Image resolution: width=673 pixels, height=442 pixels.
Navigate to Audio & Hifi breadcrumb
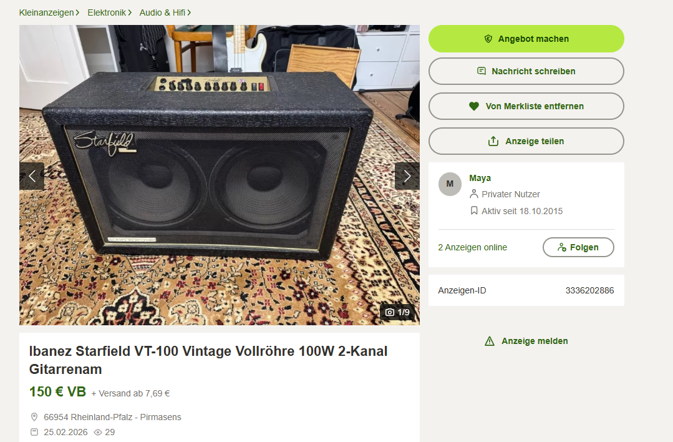[165, 12]
